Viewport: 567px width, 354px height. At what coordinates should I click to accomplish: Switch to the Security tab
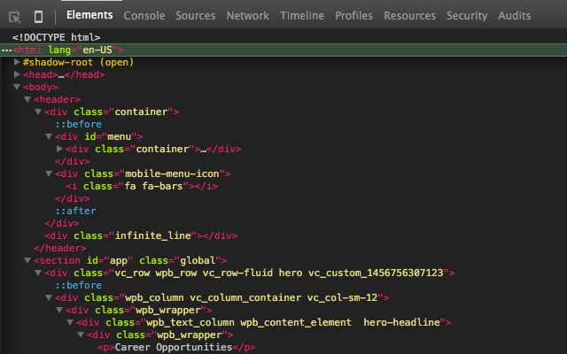pyautogui.click(x=467, y=16)
